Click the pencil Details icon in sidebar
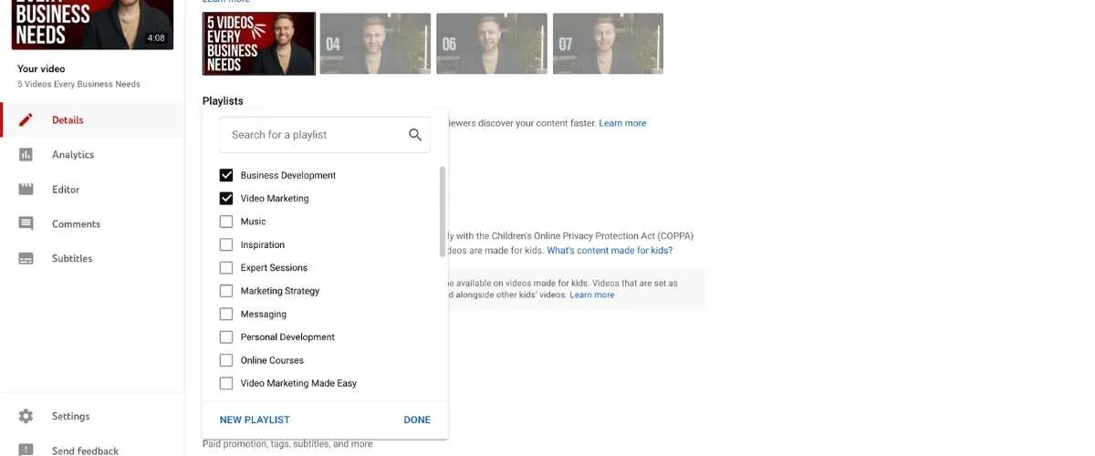The width and height of the screenshot is (1095, 456). coord(26,119)
